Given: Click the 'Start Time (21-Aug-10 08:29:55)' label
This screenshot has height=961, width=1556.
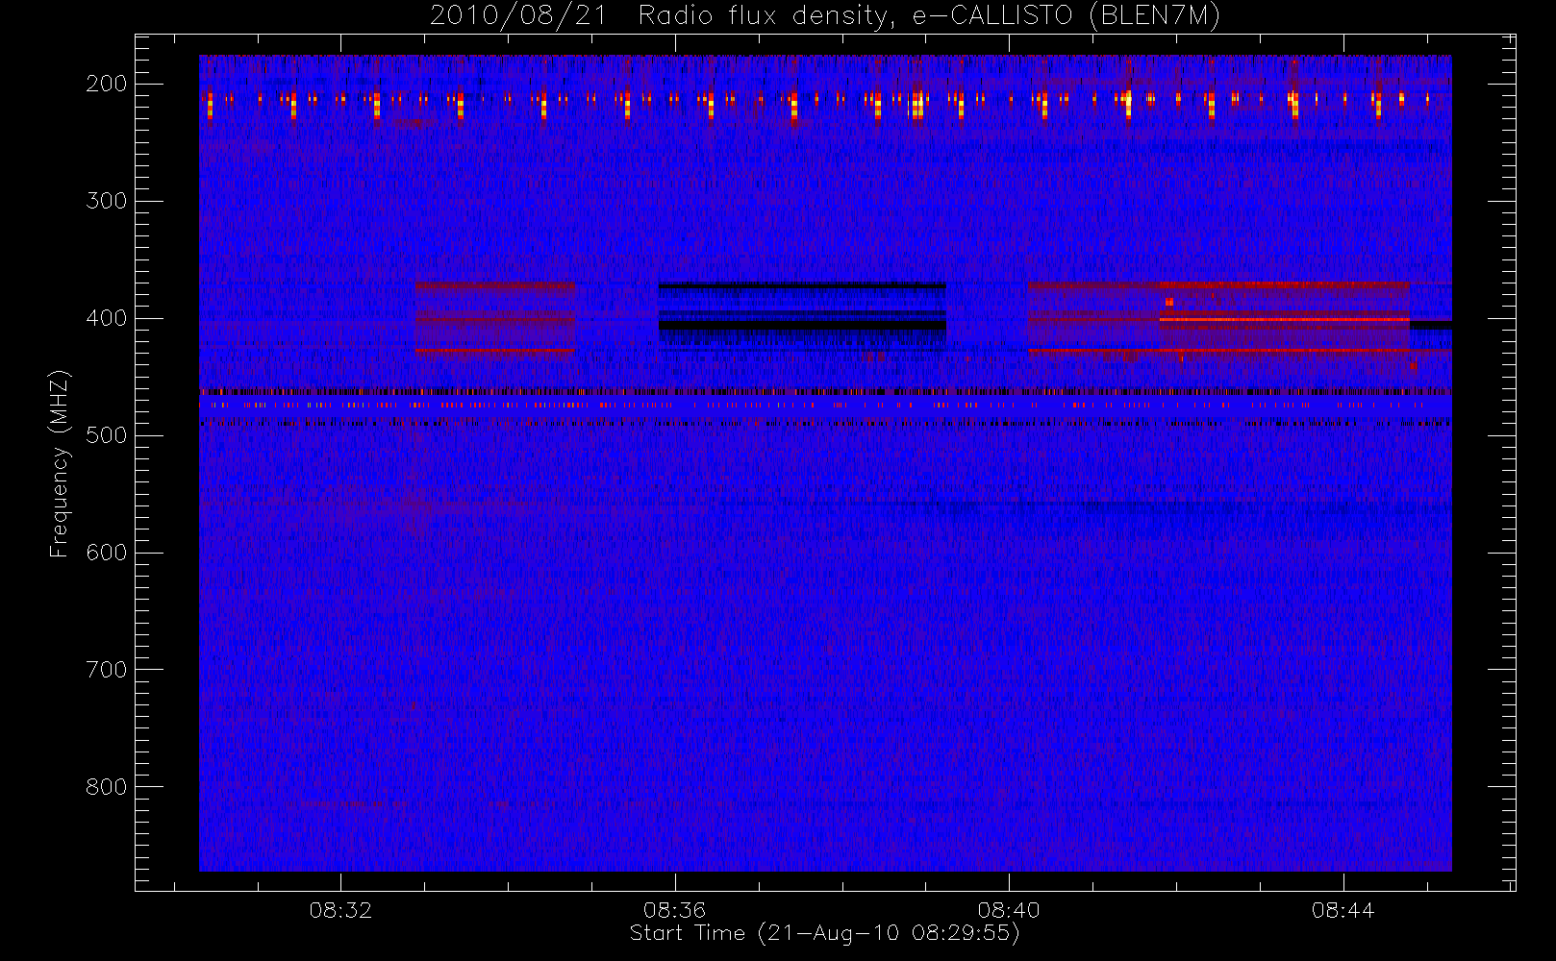Looking at the screenshot, I should [824, 933].
